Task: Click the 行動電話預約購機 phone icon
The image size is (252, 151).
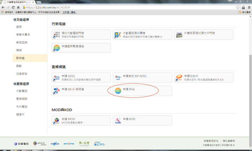Action: point(118,35)
